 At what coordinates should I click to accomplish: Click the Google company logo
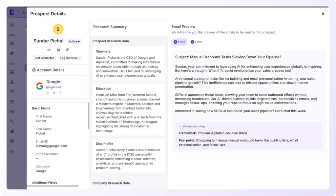pyautogui.click(x=39, y=86)
